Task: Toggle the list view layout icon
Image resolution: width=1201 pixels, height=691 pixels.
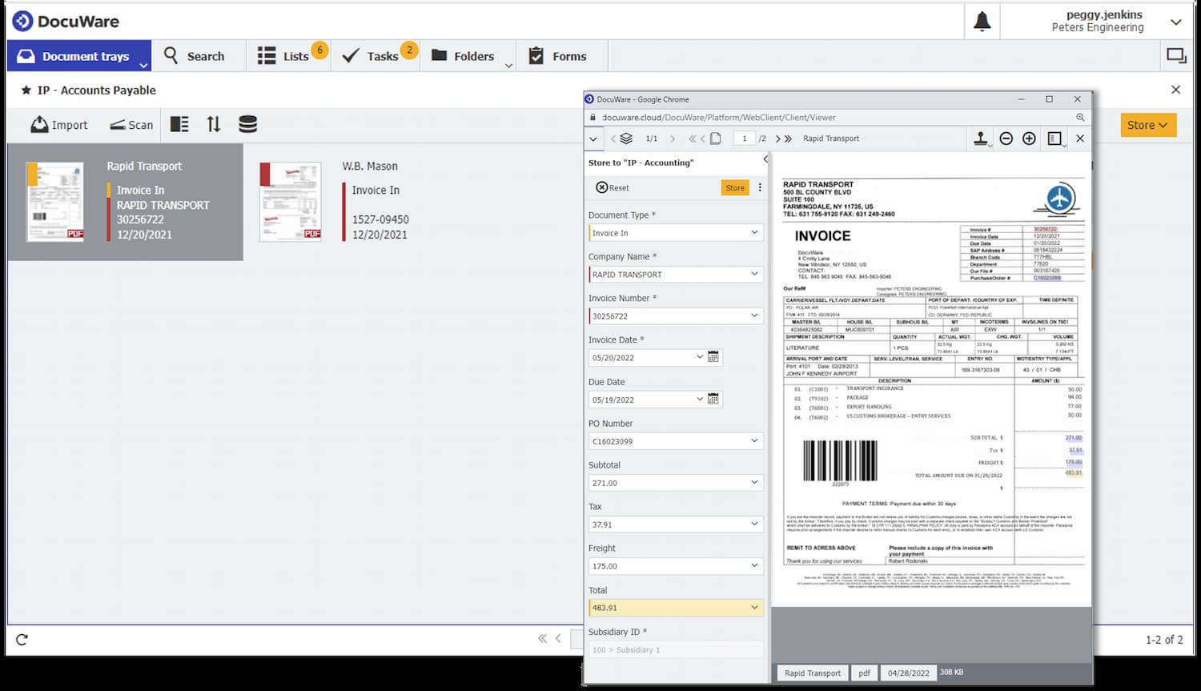Action: point(179,124)
